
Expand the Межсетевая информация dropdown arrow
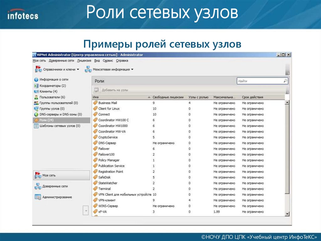[132, 69]
